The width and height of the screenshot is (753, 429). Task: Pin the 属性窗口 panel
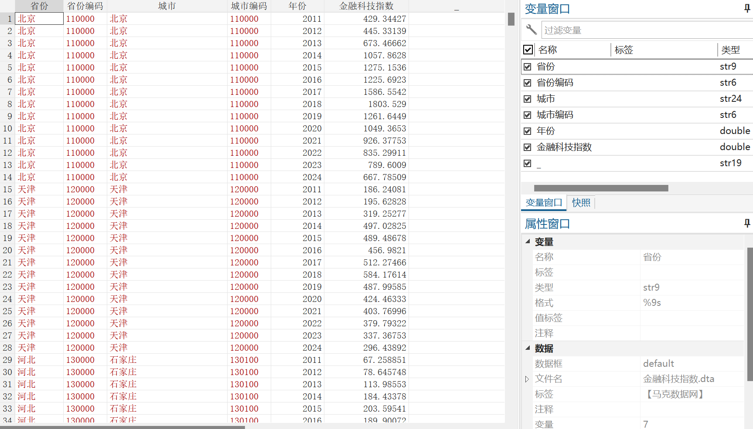click(747, 223)
